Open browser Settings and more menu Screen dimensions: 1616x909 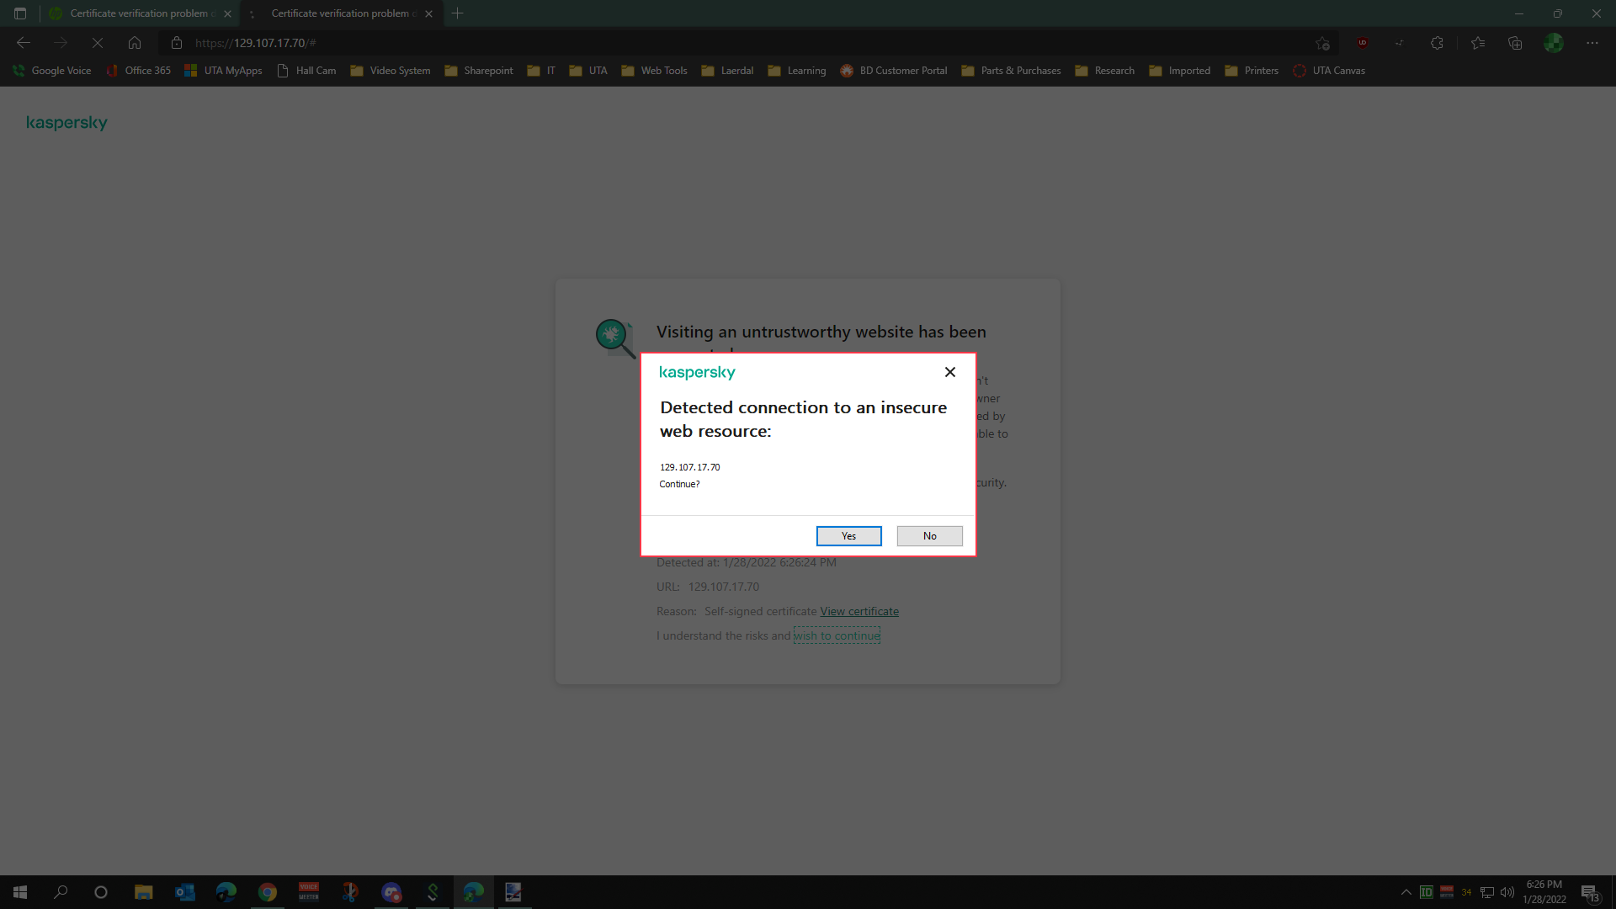tap(1592, 43)
